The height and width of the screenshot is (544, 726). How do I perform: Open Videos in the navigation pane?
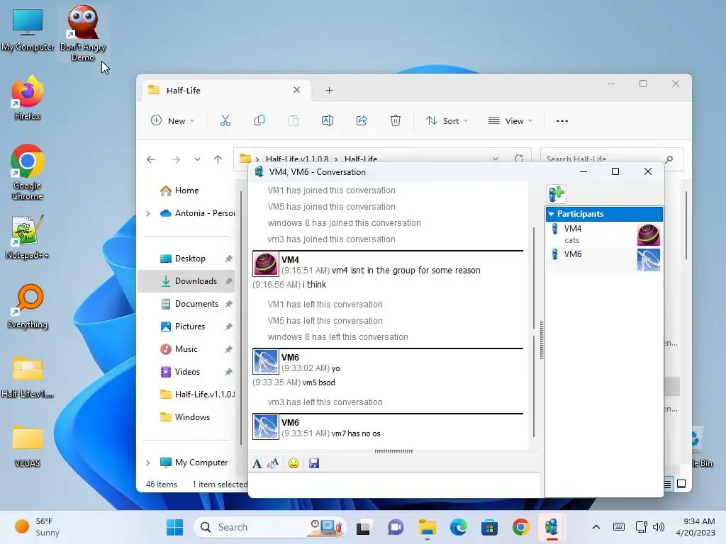tap(187, 372)
